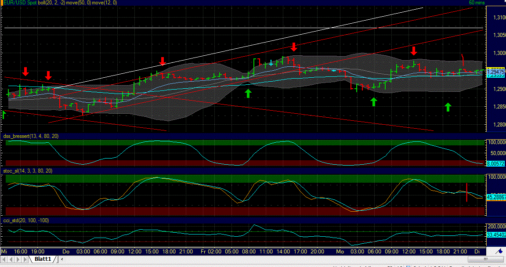Open the 60 mins timeframe selector
This screenshot has width=506, height=267.
point(476,3)
